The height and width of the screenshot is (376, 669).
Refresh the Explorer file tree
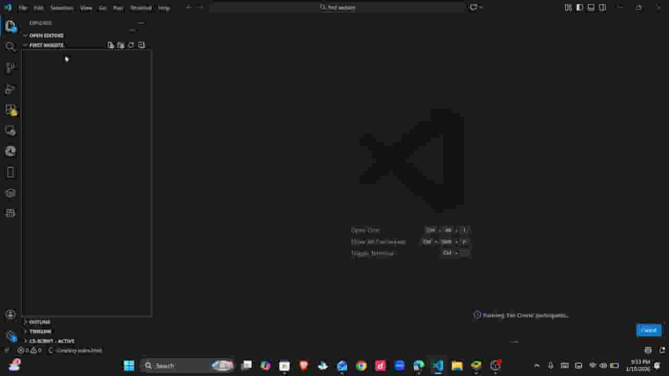[131, 45]
